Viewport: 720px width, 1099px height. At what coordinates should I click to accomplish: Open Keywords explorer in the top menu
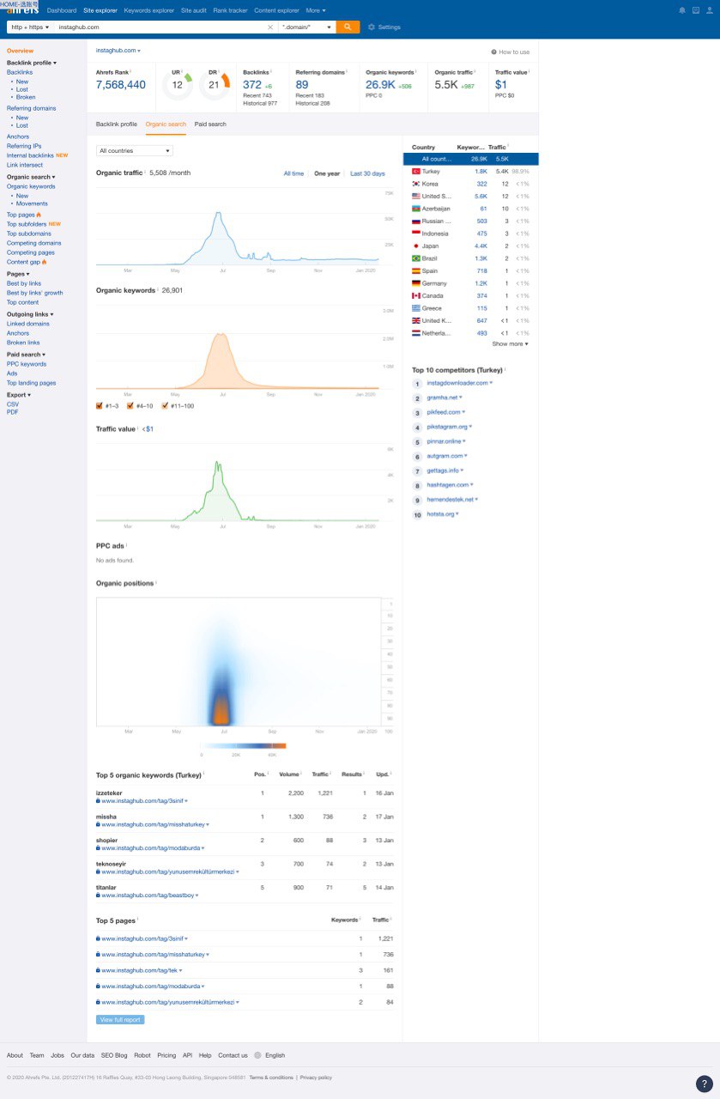point(148,10)
